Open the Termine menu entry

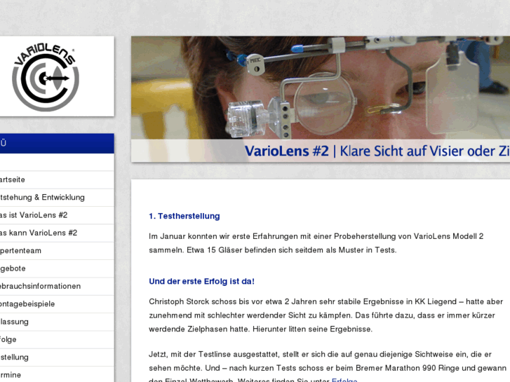(57, 374)
